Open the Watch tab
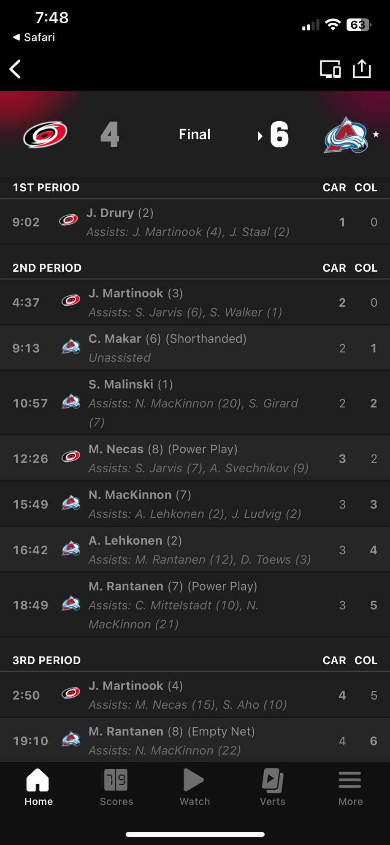 click(x=195, y=787)
